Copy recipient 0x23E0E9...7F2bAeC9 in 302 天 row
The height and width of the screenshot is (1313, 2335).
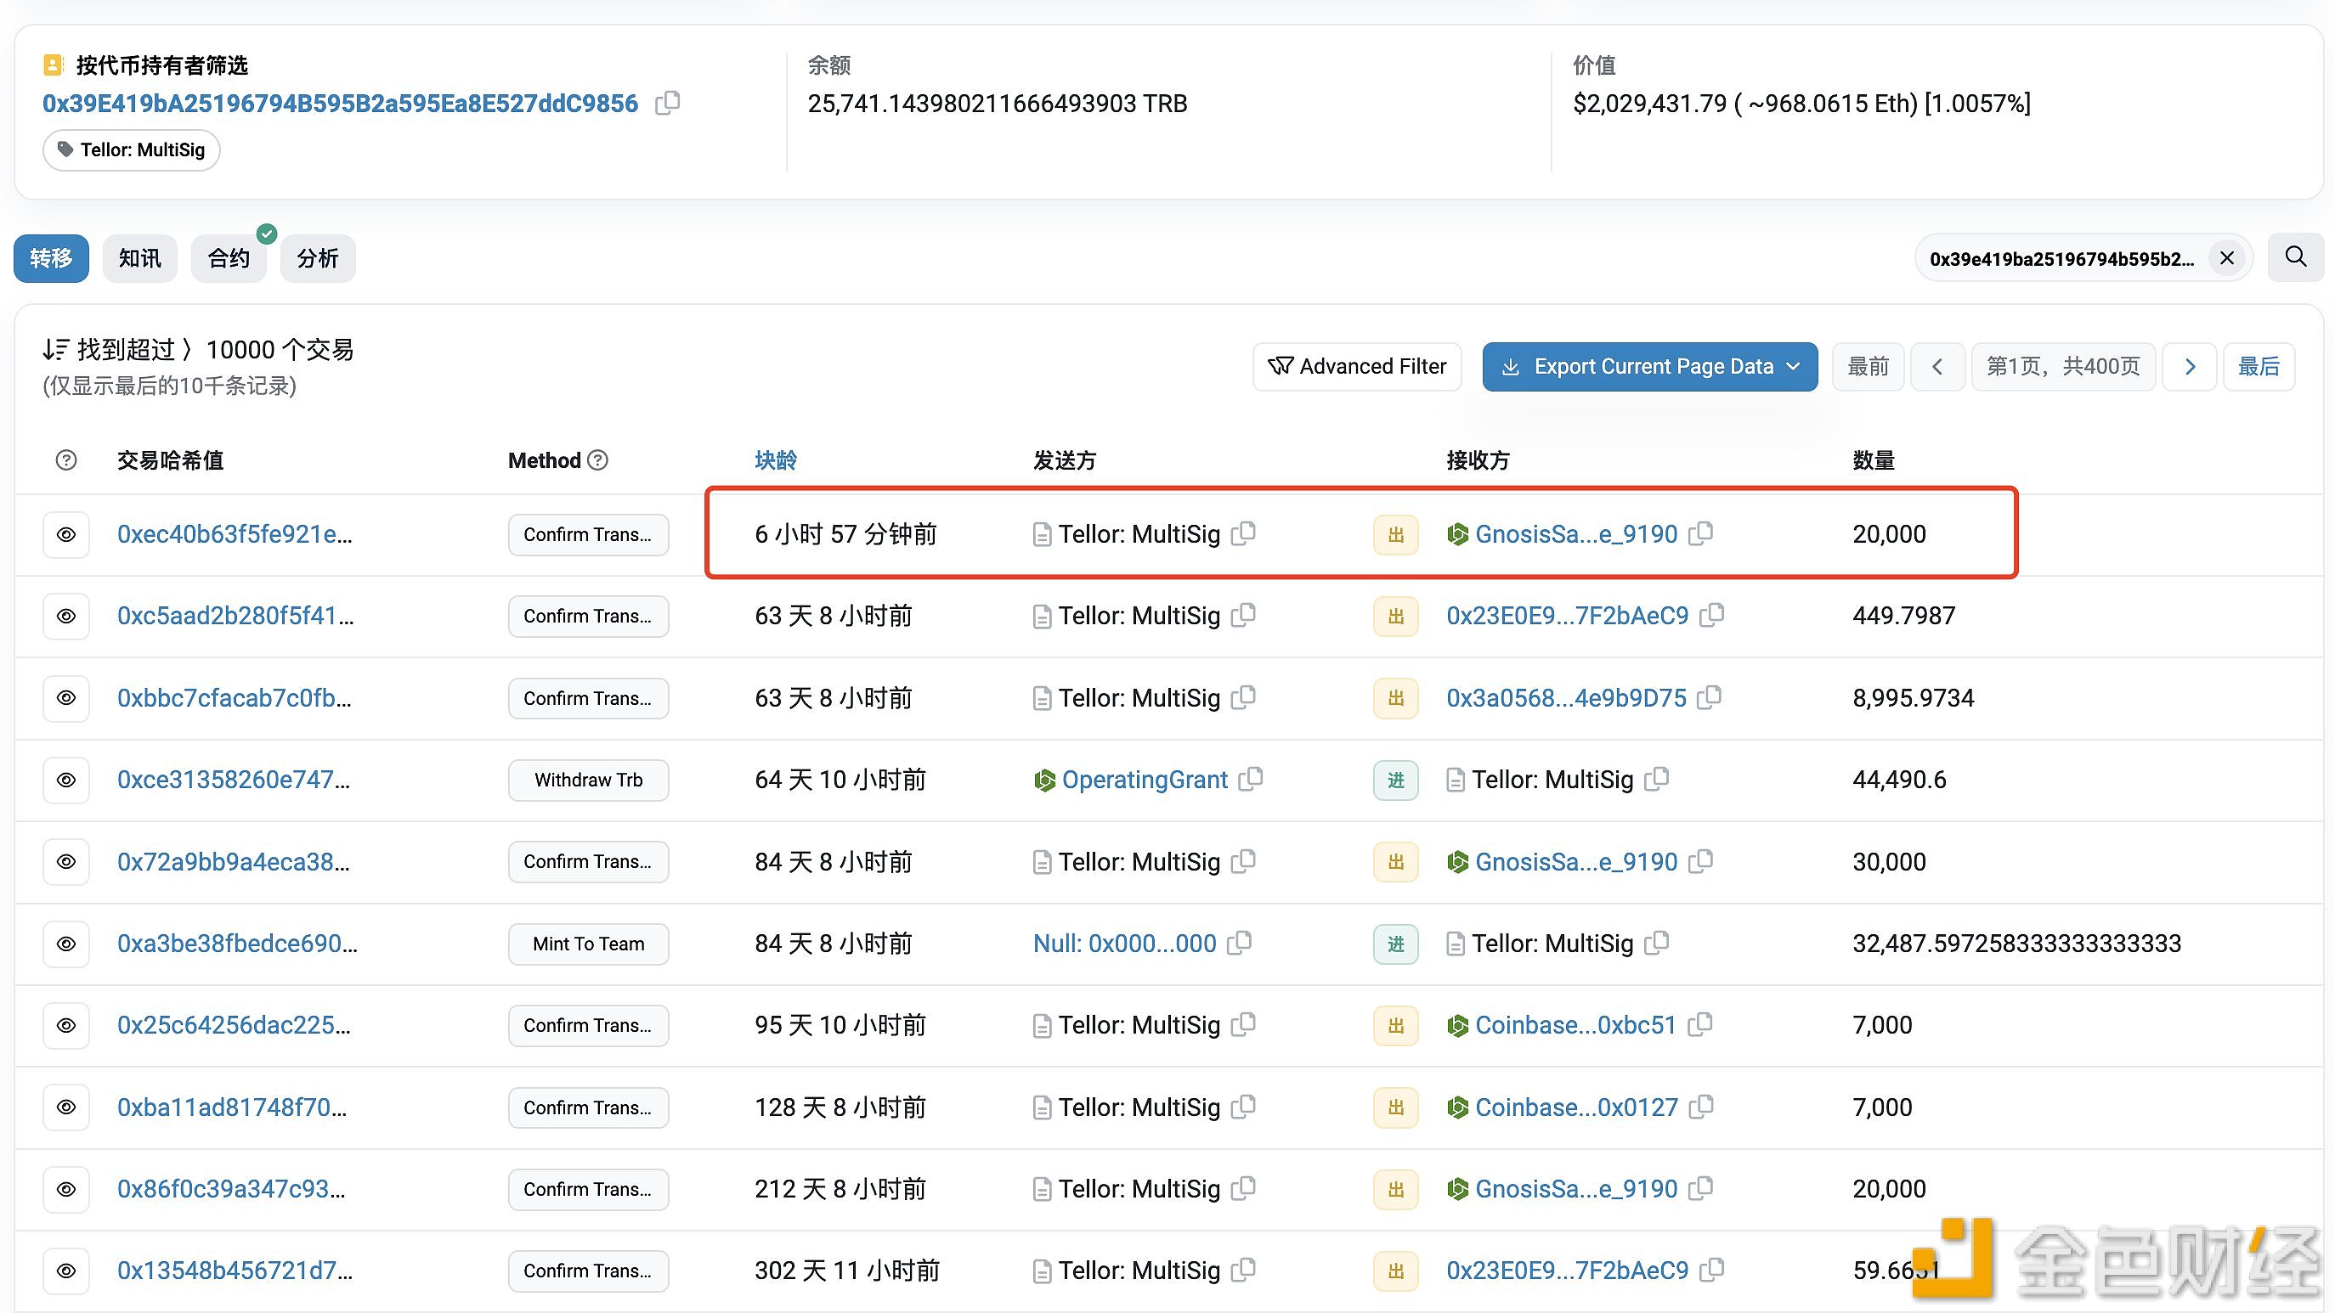coord(1711,1271)
